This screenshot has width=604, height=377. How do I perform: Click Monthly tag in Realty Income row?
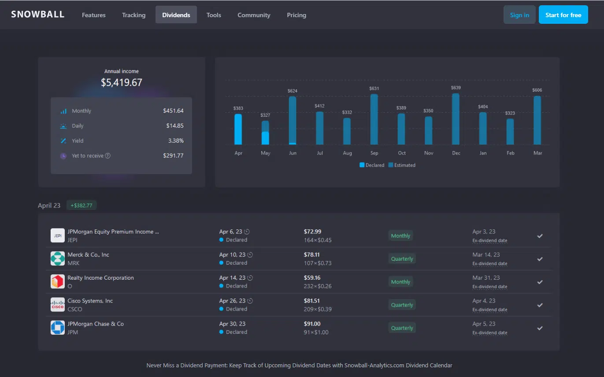coord(400,282)
